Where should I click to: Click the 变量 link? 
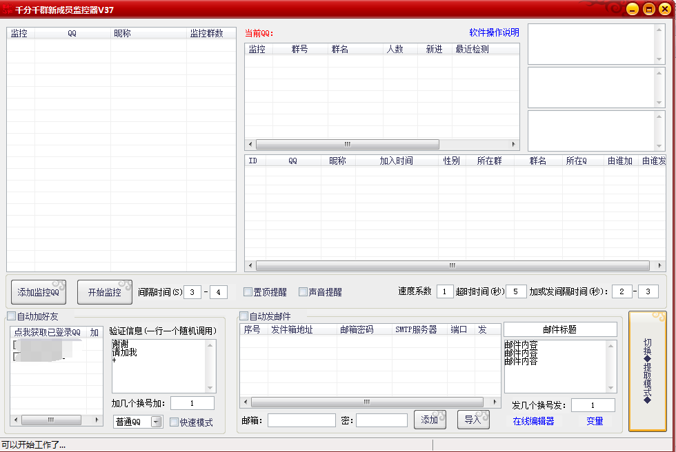click(595, 421)
